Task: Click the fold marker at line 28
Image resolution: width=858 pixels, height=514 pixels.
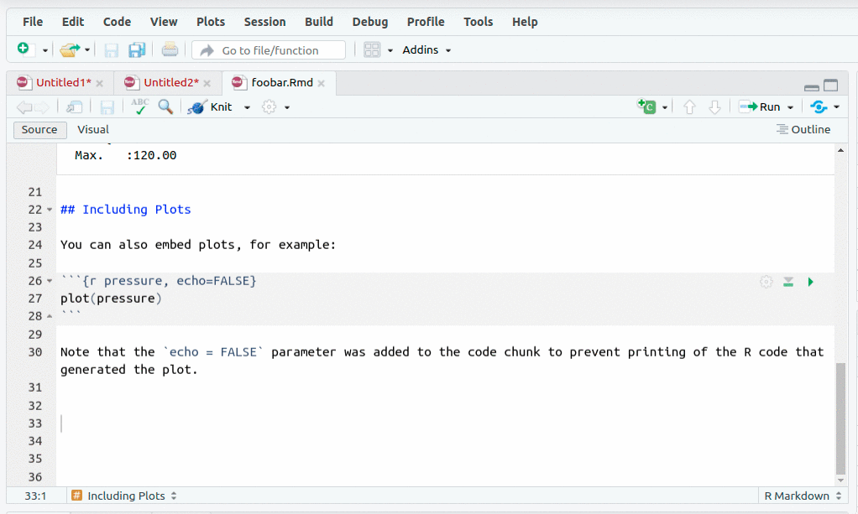Action: pyautogui.click(x=50, y=316)
